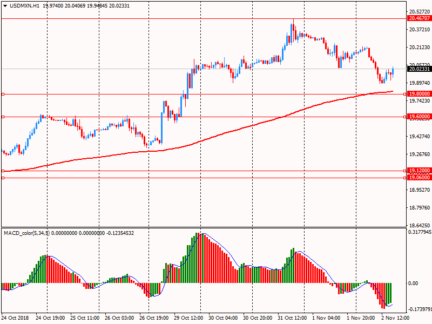Image resolution: width=432 pixels, height=324 pixels.
Task: Click the 19.42740 price scale value
Action: pos(420,137)
